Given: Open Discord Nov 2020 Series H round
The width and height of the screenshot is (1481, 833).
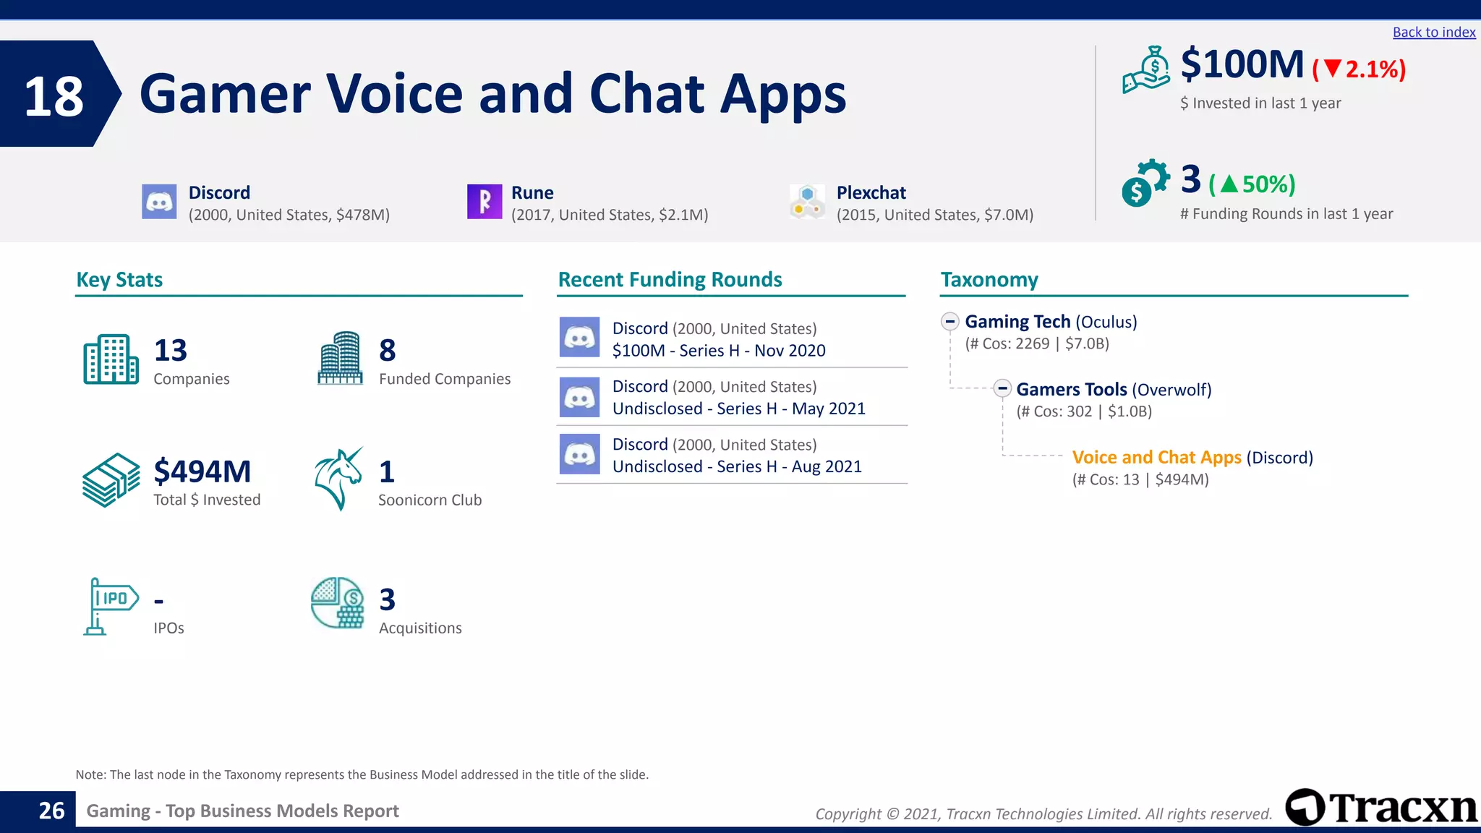Looking at the screenshot, I should pos(718,350).
